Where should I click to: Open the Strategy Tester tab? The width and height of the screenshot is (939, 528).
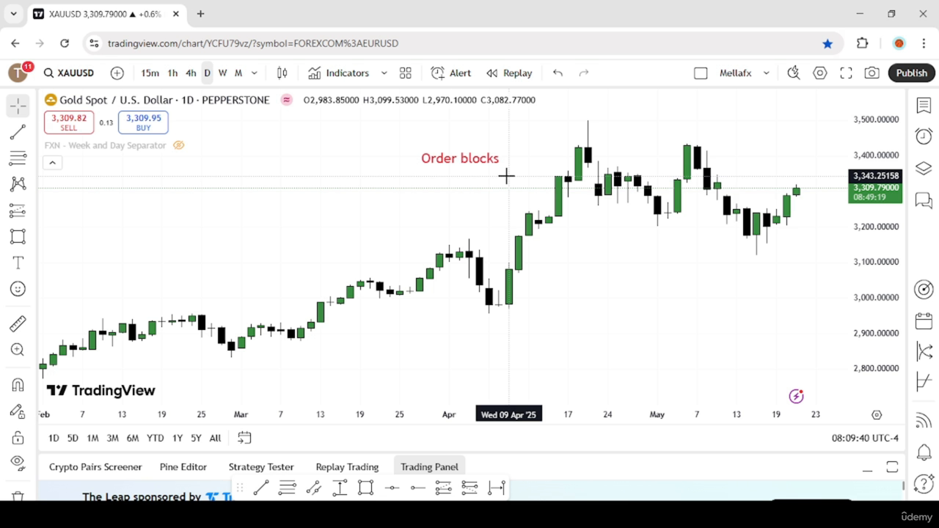click(261, 466)
